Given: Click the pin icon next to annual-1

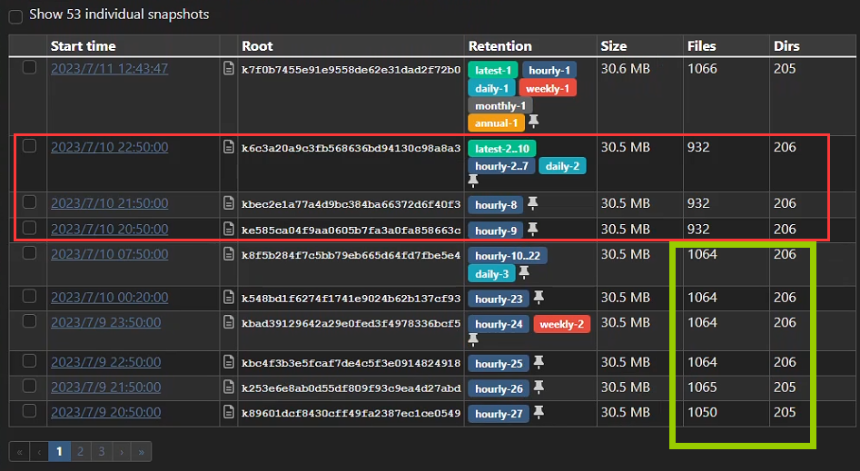Looking at the screenshot, I should 534,122.
